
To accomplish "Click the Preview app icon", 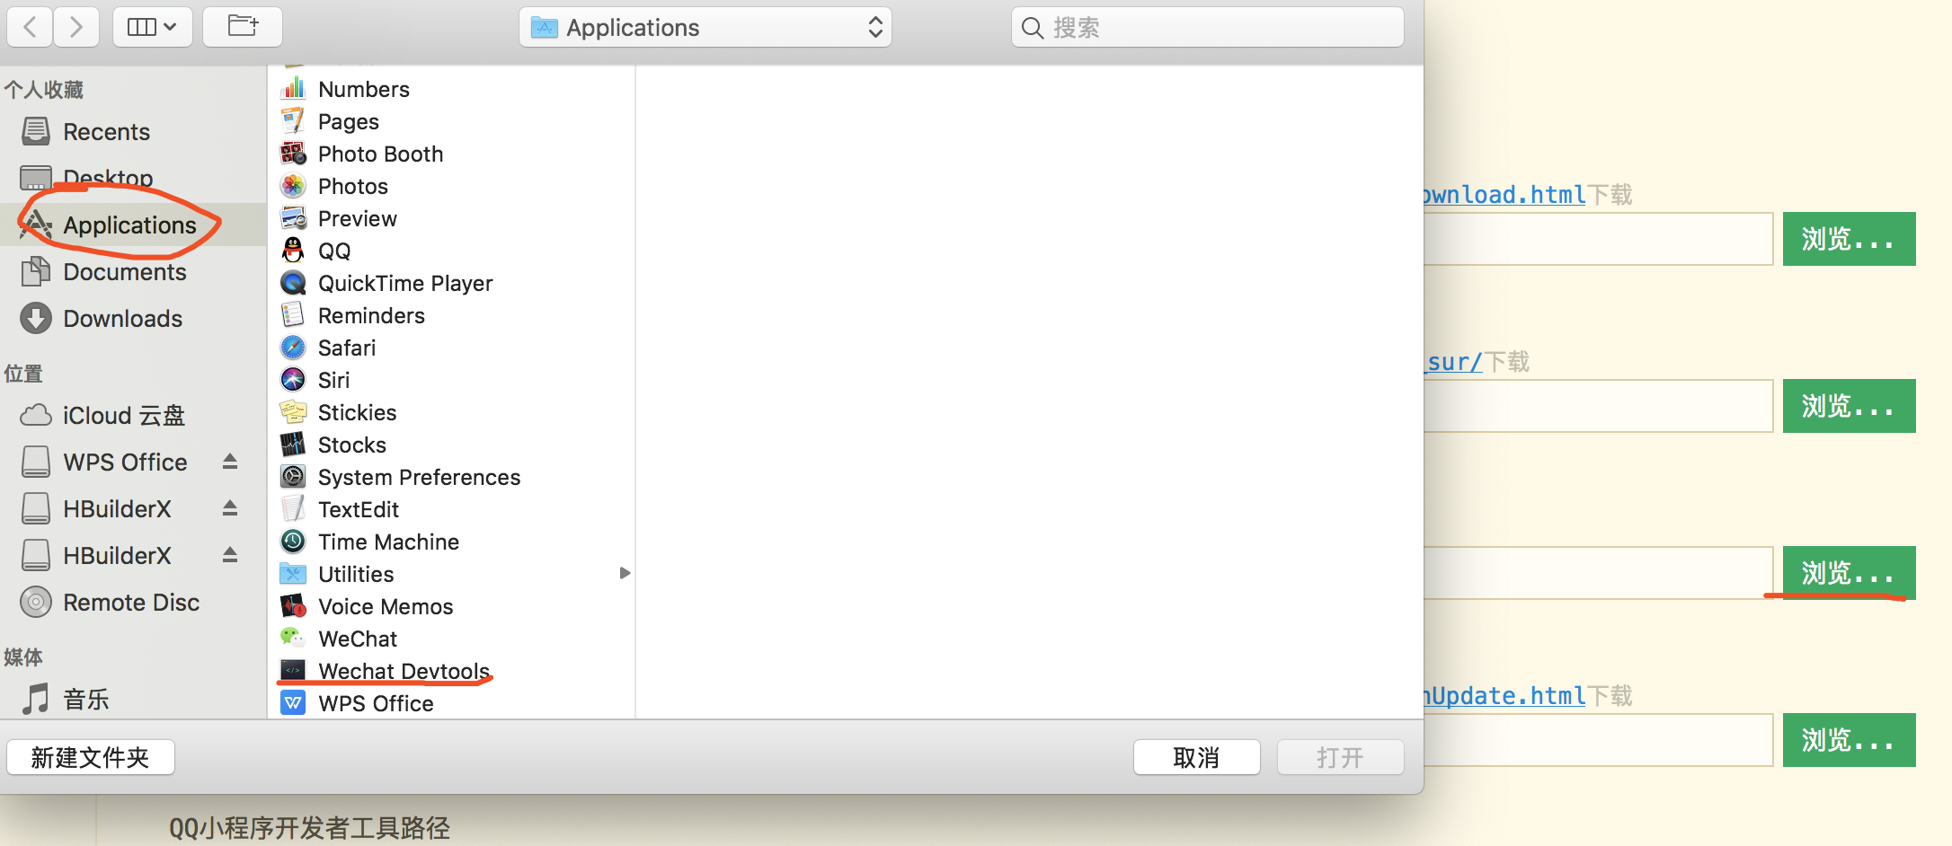I will coord(293,218).
